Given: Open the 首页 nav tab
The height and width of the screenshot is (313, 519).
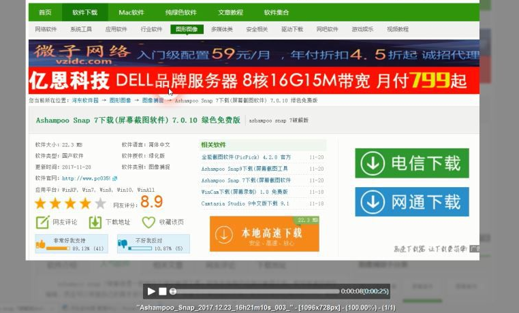Looking at the screenshot, I should (x=46, y=12).
